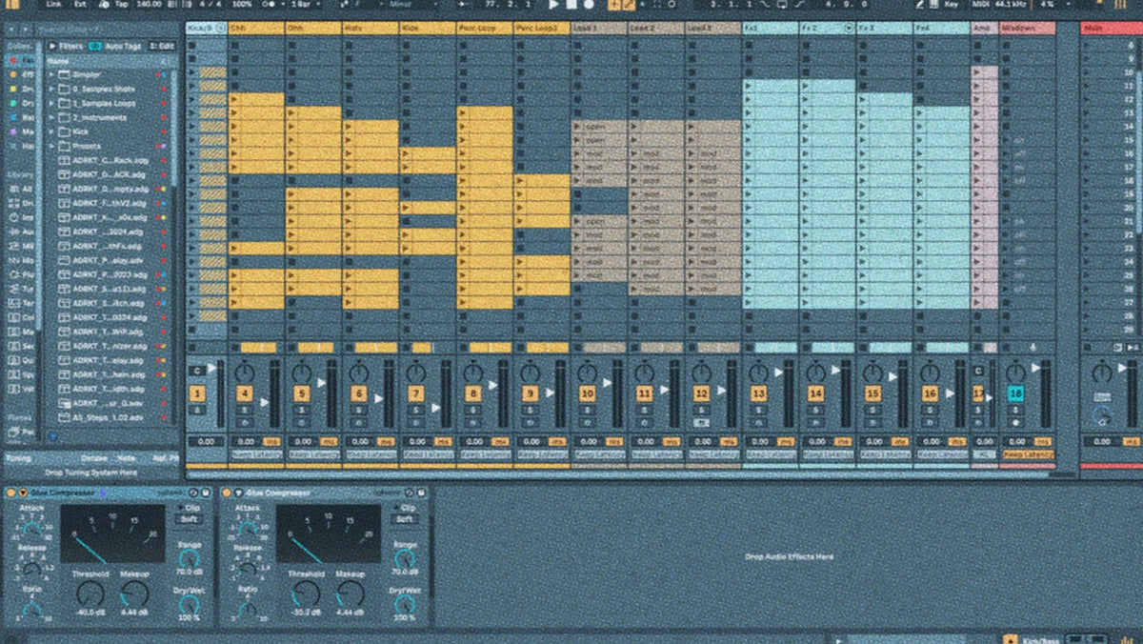The height and width of the screenshot is (644, 1143).
Task: Click the Threshold knob showing -40.0 dB
Action: (90, 595)
